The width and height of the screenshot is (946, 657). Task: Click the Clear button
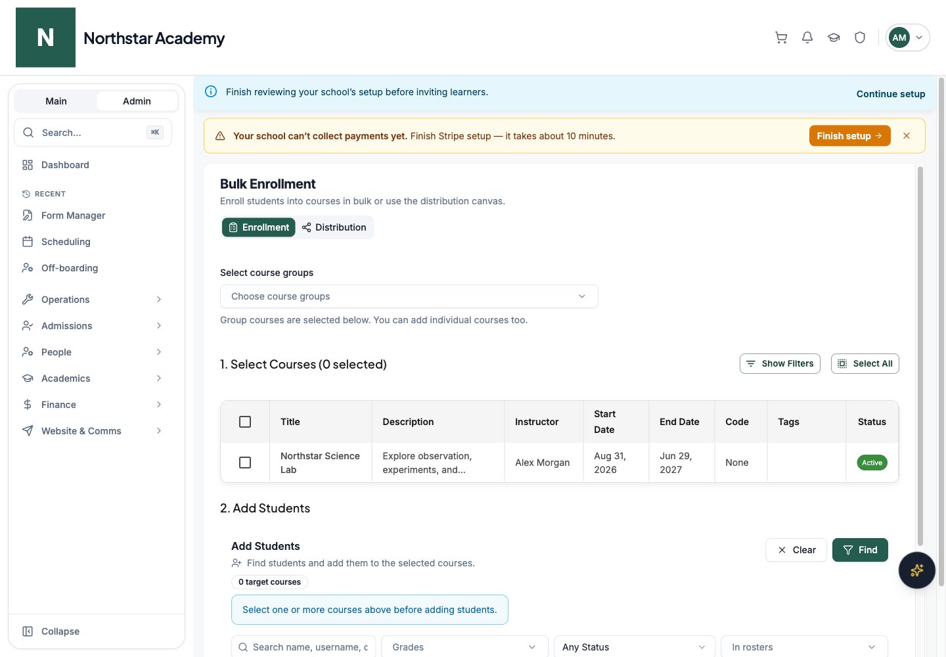[x=796, y=550]
